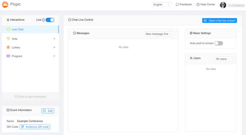Open the user profile avatar

[x=223, y=5]
